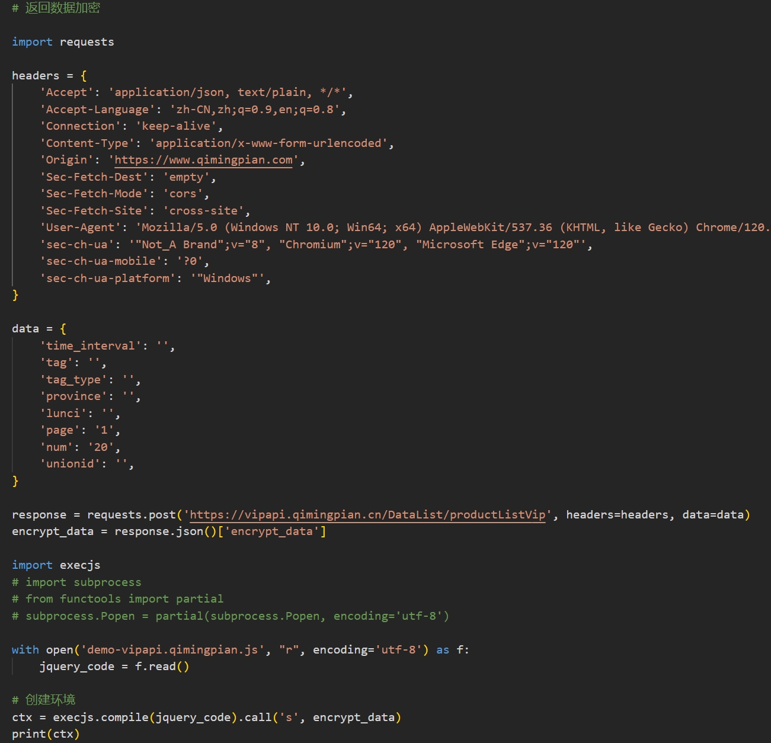Click commented '# import subprocess' line
The image size is (771, 743).
pos(76,582)
